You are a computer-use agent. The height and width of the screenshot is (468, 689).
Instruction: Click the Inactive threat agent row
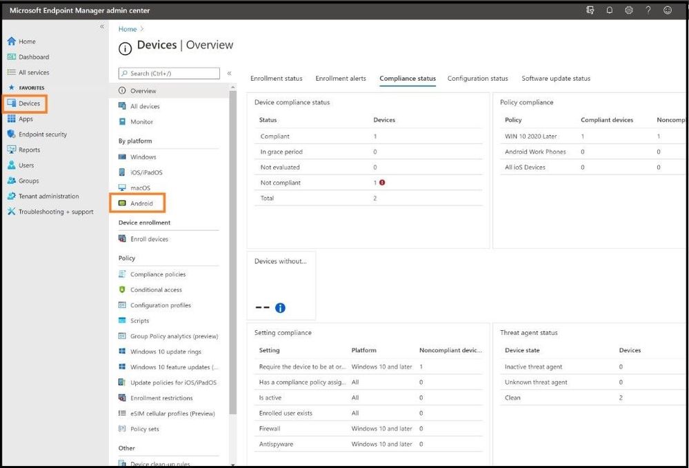pyautogui.click(x=594, y=367)
